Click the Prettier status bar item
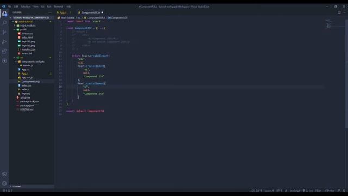This screenshot has width=348, height=196. [x=330, y=191]
